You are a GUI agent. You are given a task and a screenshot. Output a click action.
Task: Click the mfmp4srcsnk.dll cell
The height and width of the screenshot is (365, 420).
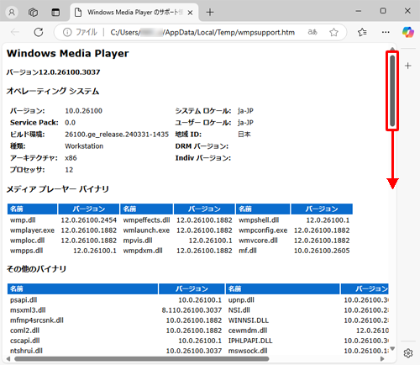click(x=37, y=320)
